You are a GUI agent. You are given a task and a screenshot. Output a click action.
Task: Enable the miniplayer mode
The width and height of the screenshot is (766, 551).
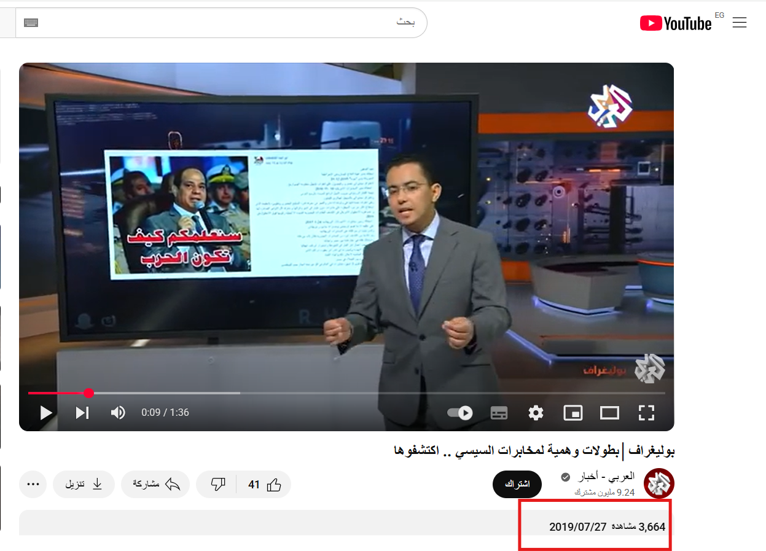573,413
